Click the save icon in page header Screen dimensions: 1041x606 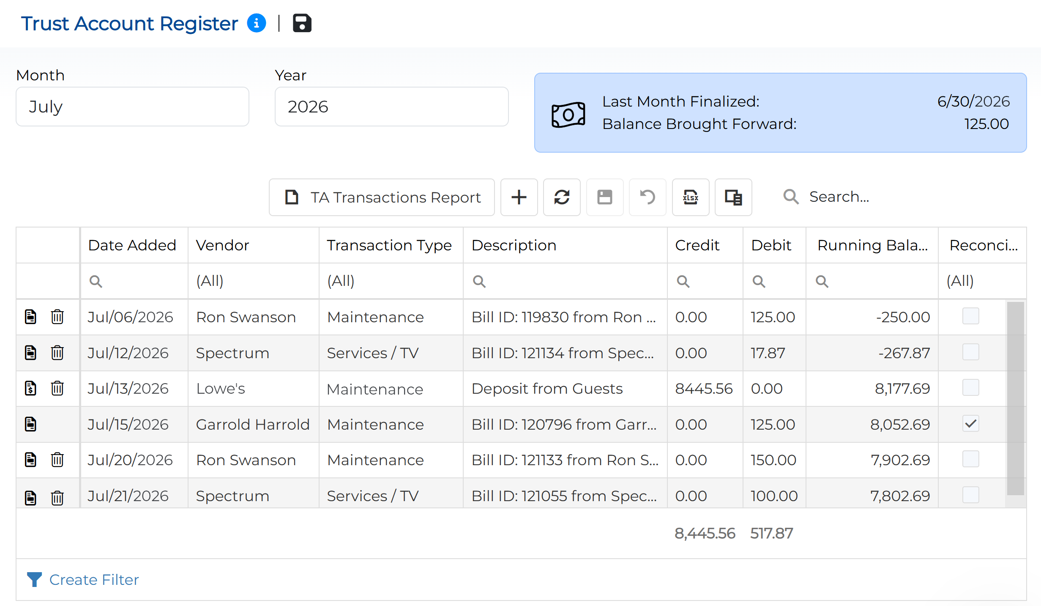(302, 23)
